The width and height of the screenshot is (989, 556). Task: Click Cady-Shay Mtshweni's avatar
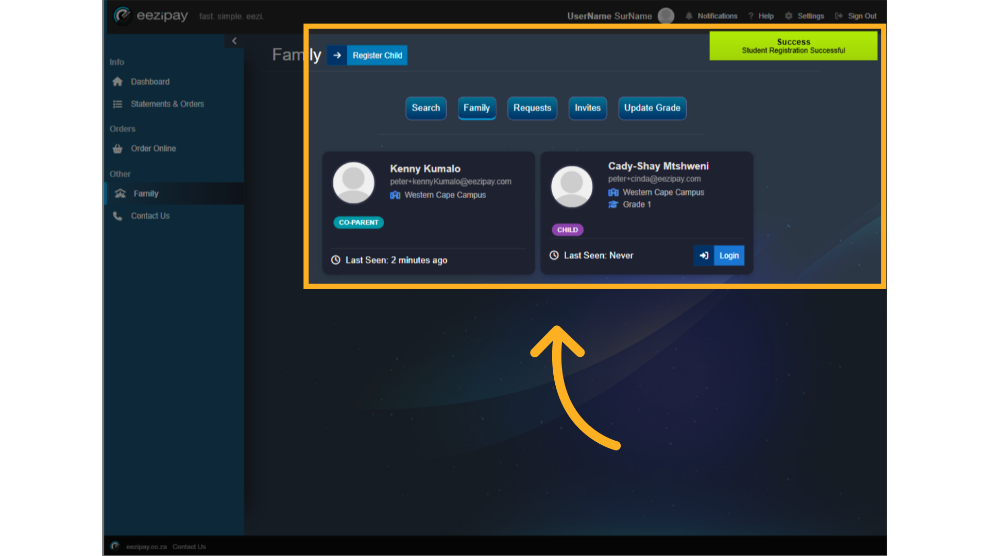[x=572, y=186]
